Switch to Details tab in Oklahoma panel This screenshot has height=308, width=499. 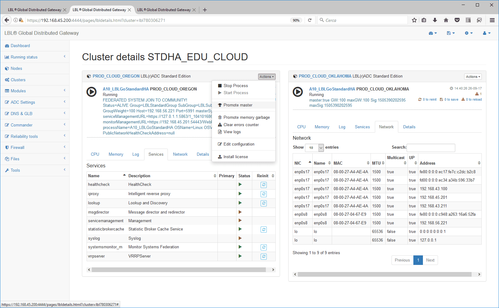click(409, 127)
